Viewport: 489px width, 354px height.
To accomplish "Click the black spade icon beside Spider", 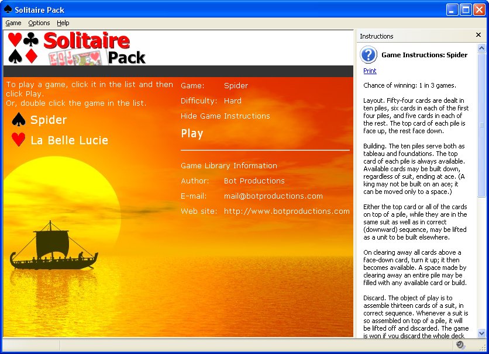I will tap(18, 120).
